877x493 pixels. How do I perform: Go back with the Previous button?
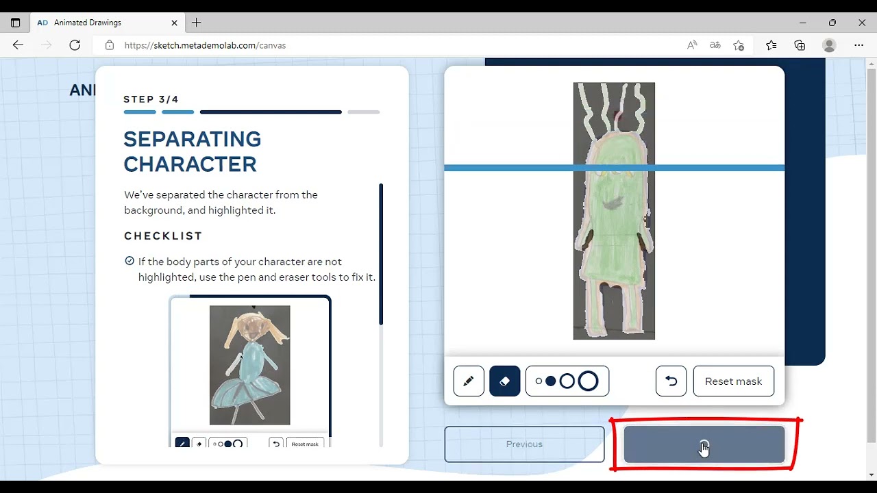(524, 444)
